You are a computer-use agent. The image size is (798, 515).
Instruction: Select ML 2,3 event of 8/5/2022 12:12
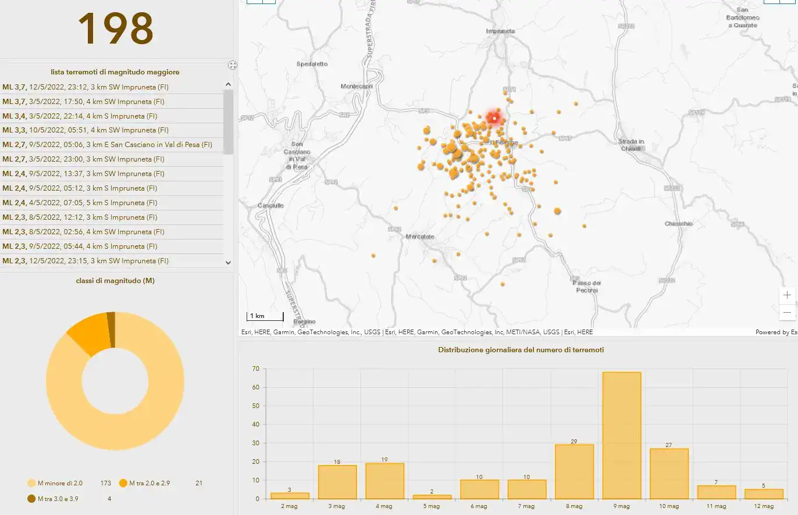point(112,217)
